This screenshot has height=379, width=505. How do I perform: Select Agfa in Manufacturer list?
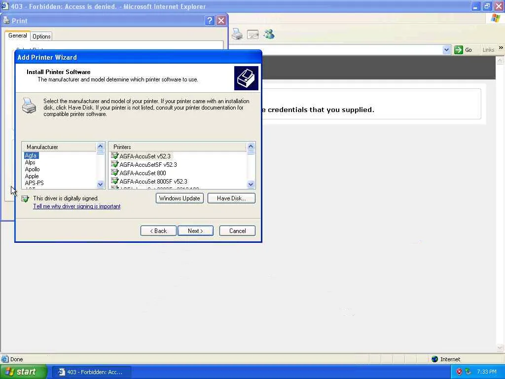(x=31, y=155)
